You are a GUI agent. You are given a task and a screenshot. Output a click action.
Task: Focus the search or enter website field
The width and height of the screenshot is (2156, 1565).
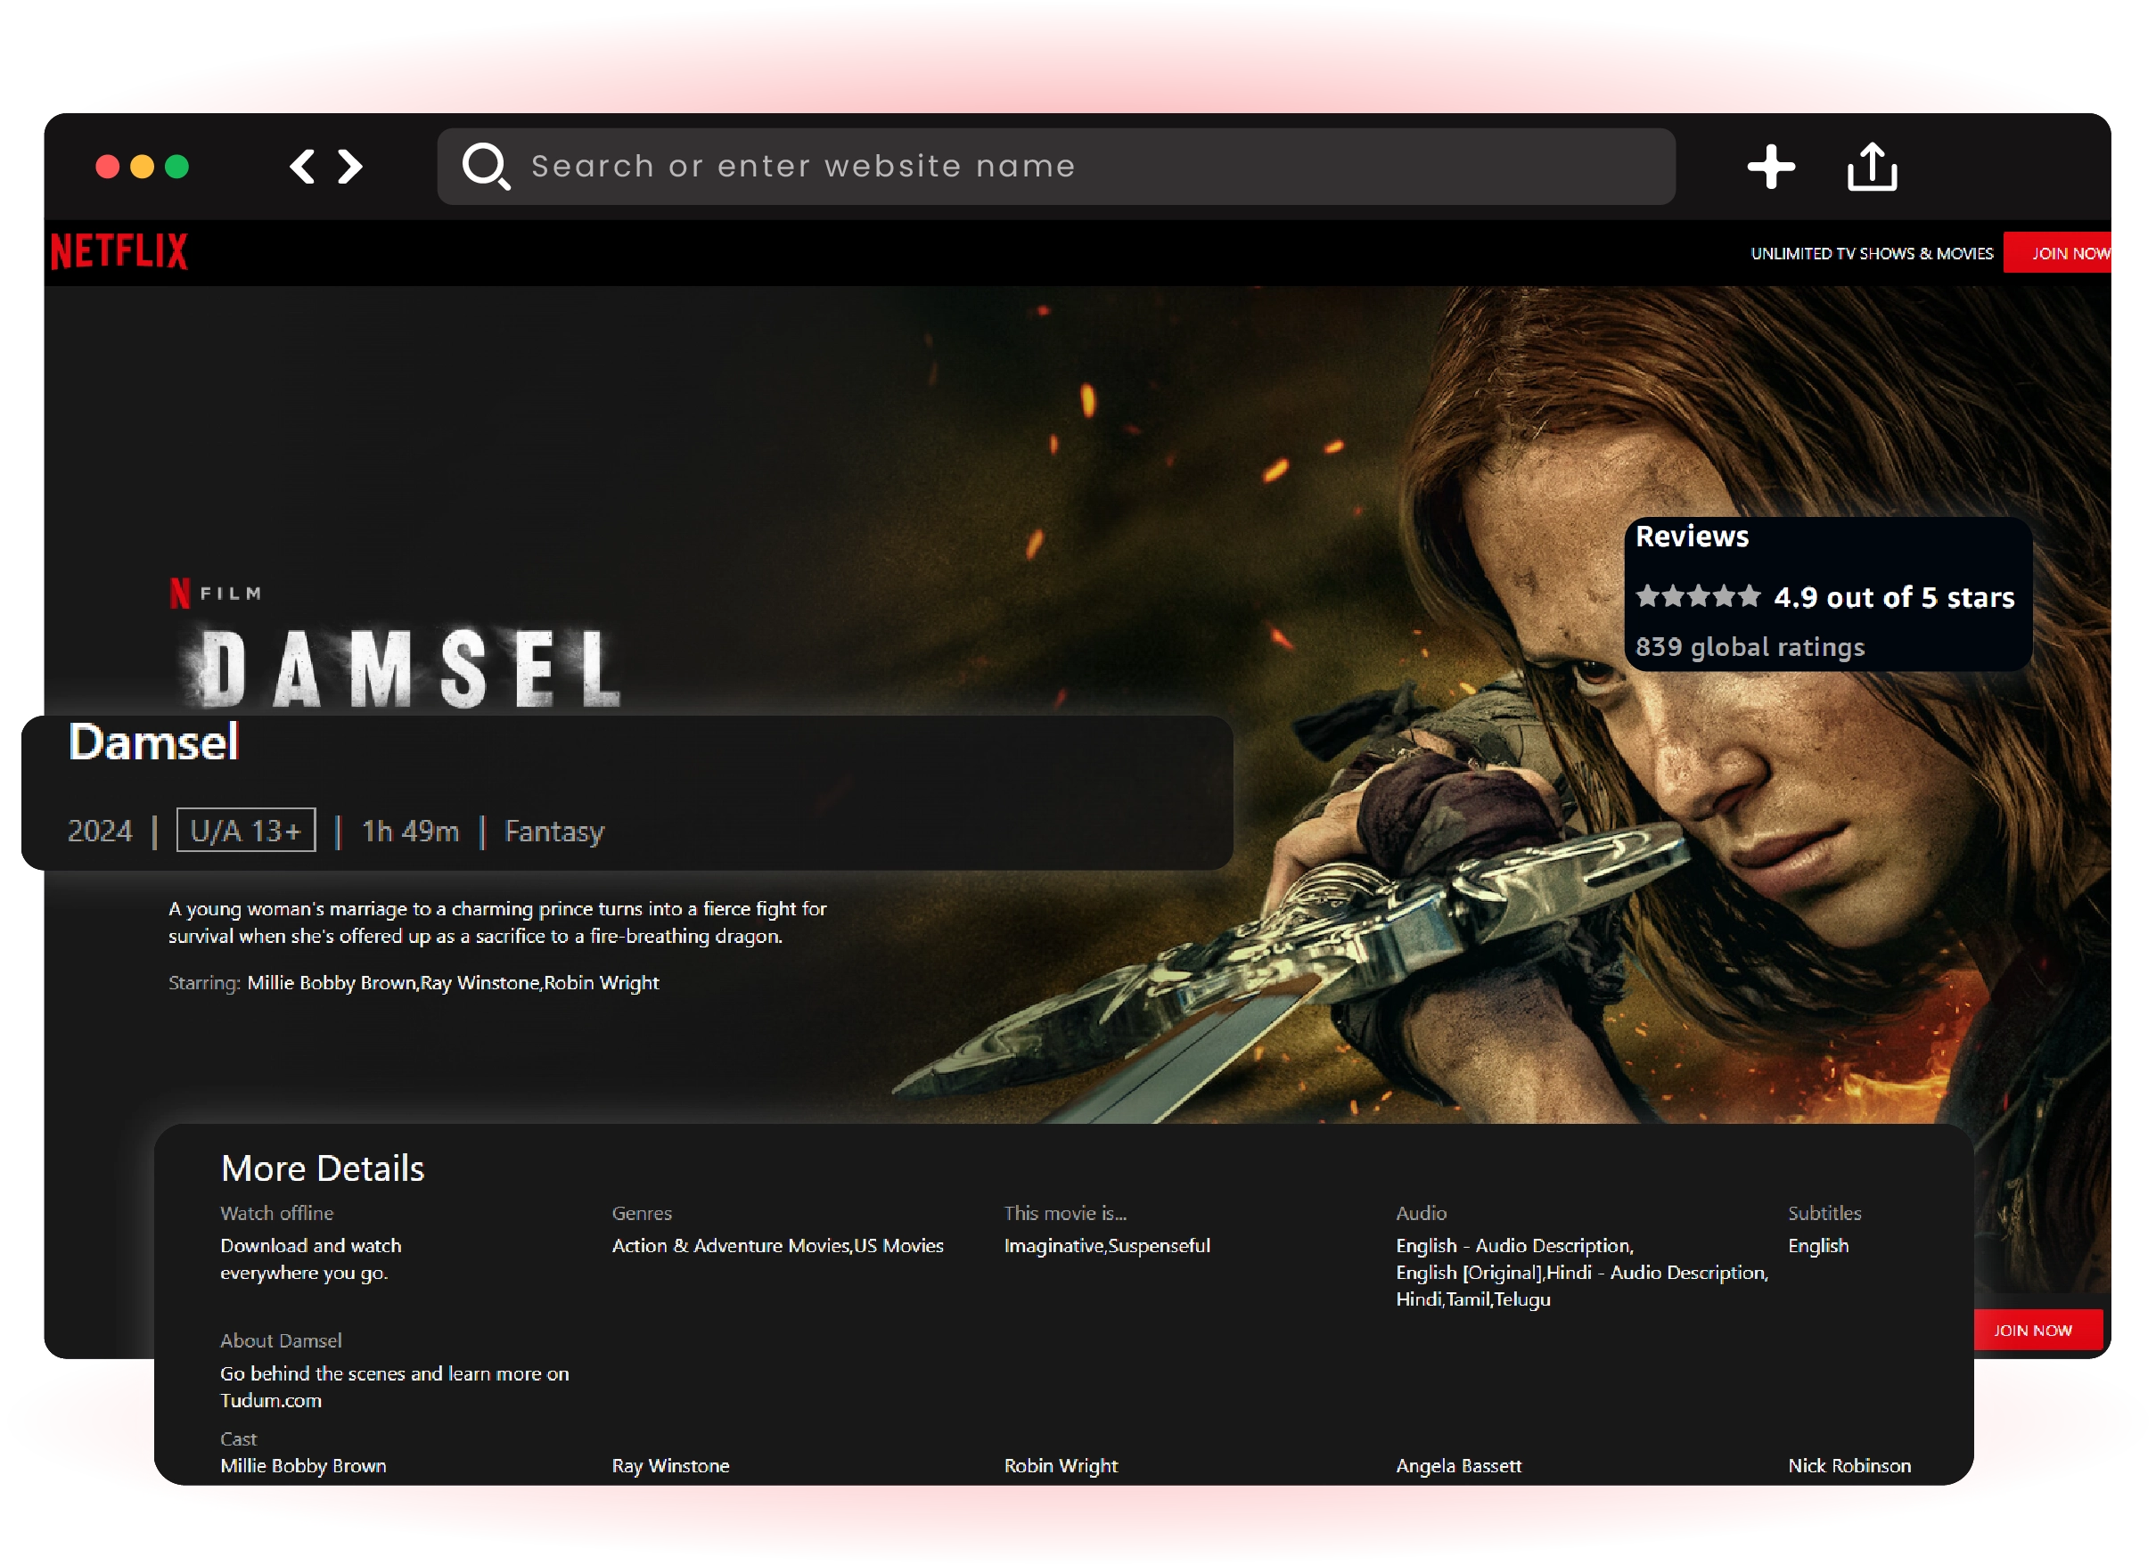pos(1045,167)
